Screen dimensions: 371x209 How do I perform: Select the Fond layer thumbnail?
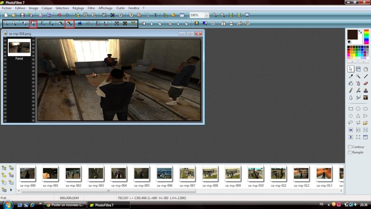[x=19, y=47]
